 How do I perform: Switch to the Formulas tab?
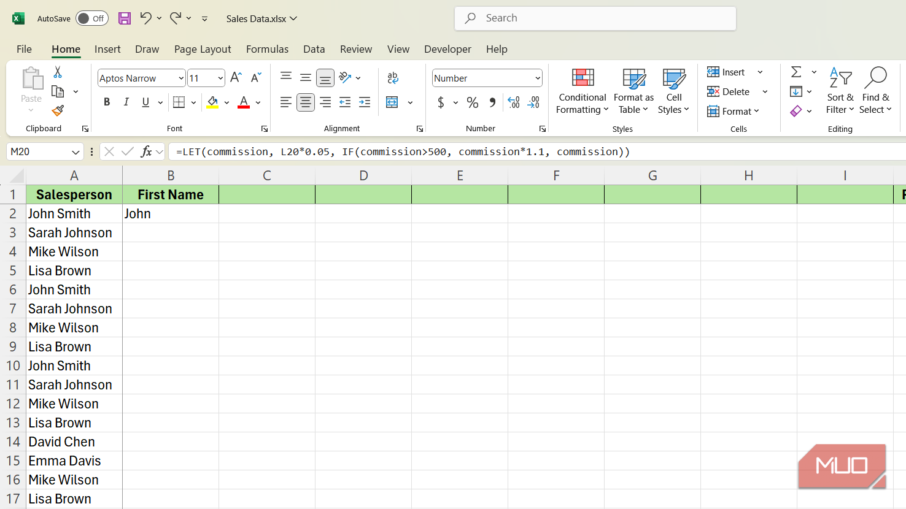(x=267, y=49)
